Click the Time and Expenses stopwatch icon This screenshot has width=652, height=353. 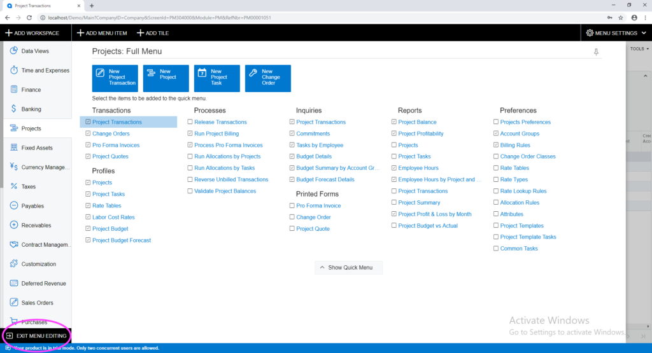click(14, 70)
